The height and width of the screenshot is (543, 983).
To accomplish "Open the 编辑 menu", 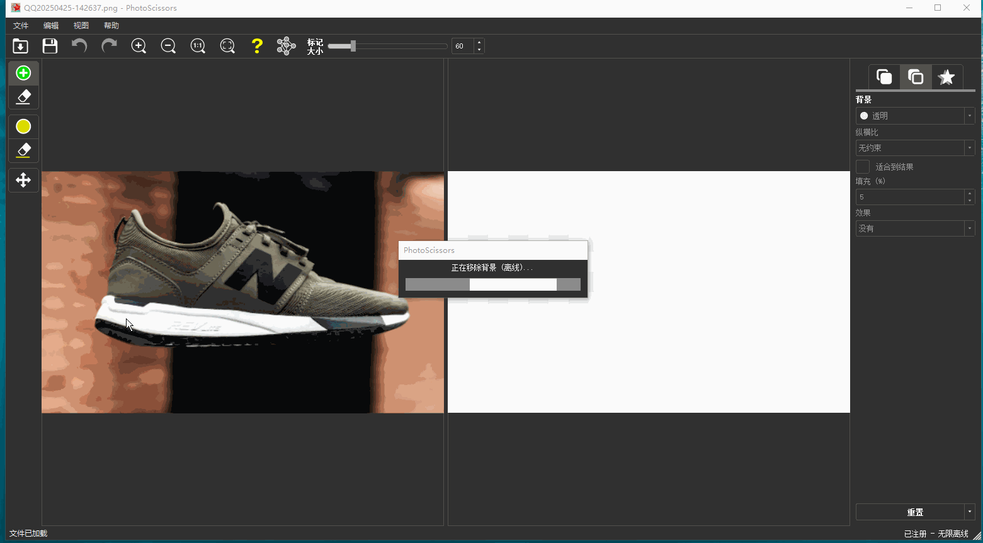I will coord(51,26).
